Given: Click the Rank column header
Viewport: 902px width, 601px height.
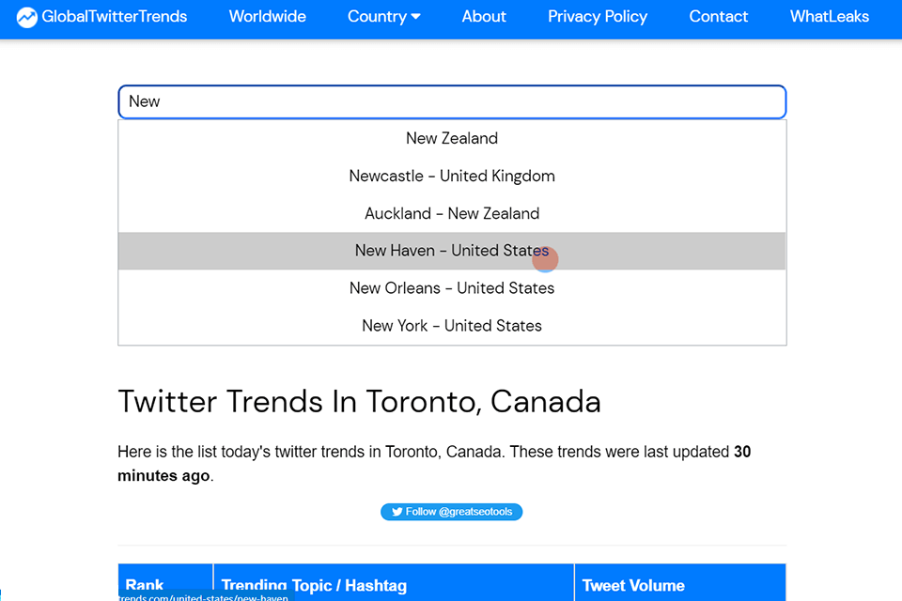Looking at the screenshot, I should 165,582.
